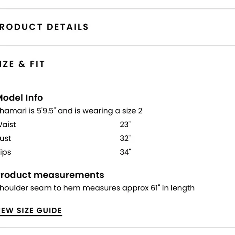Open the View Size Guide link
Image resolution: width=235 pixels, height=235 pixels.
pos(31,211)
